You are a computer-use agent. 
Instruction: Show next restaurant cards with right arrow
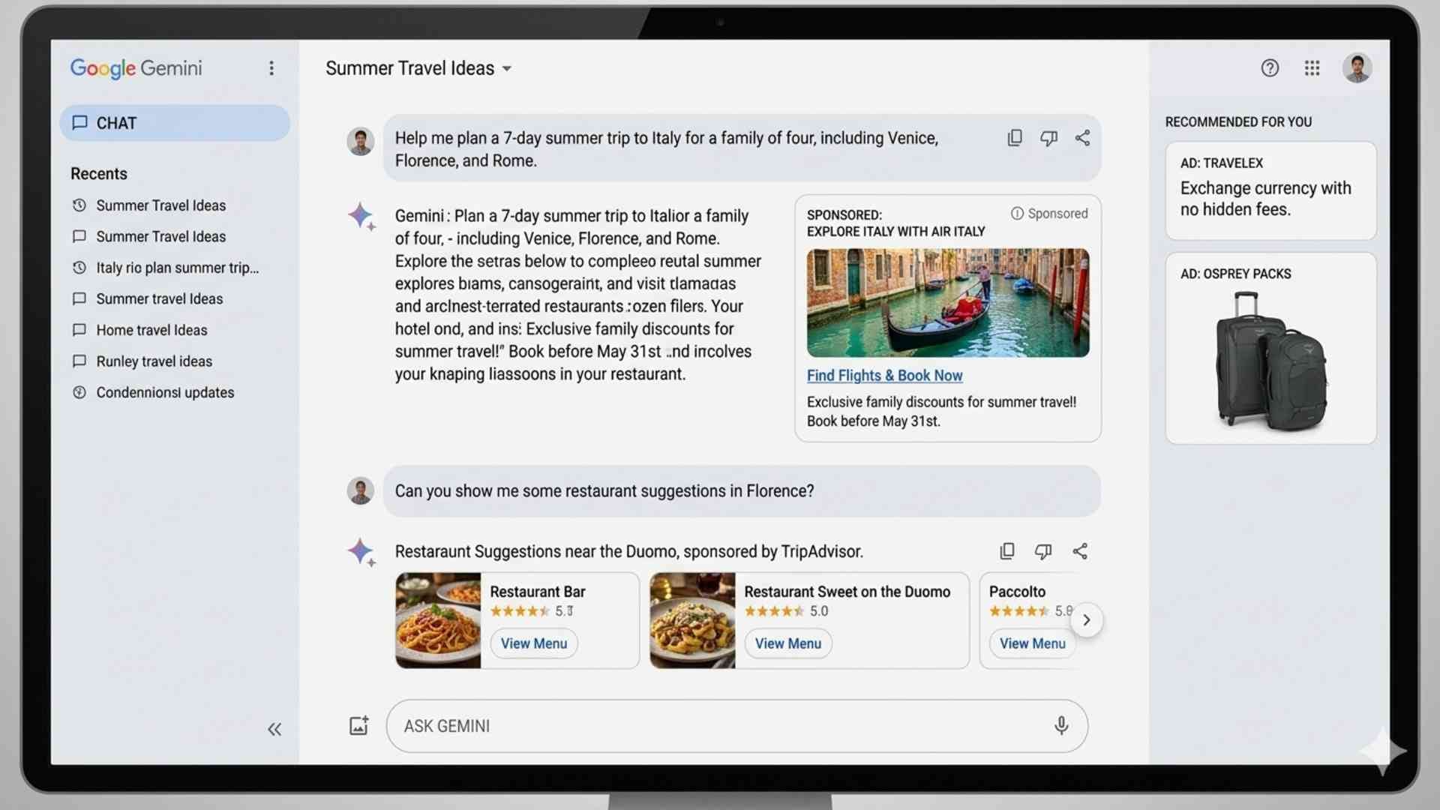point(1086,620)
